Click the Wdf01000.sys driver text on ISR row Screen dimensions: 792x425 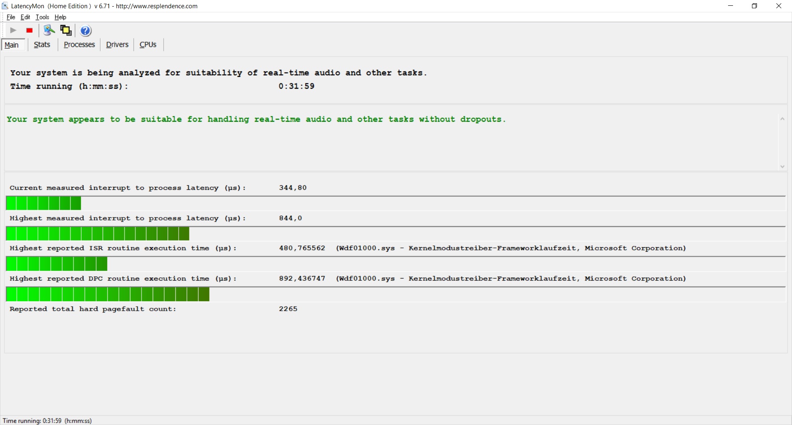click(511, 248)
